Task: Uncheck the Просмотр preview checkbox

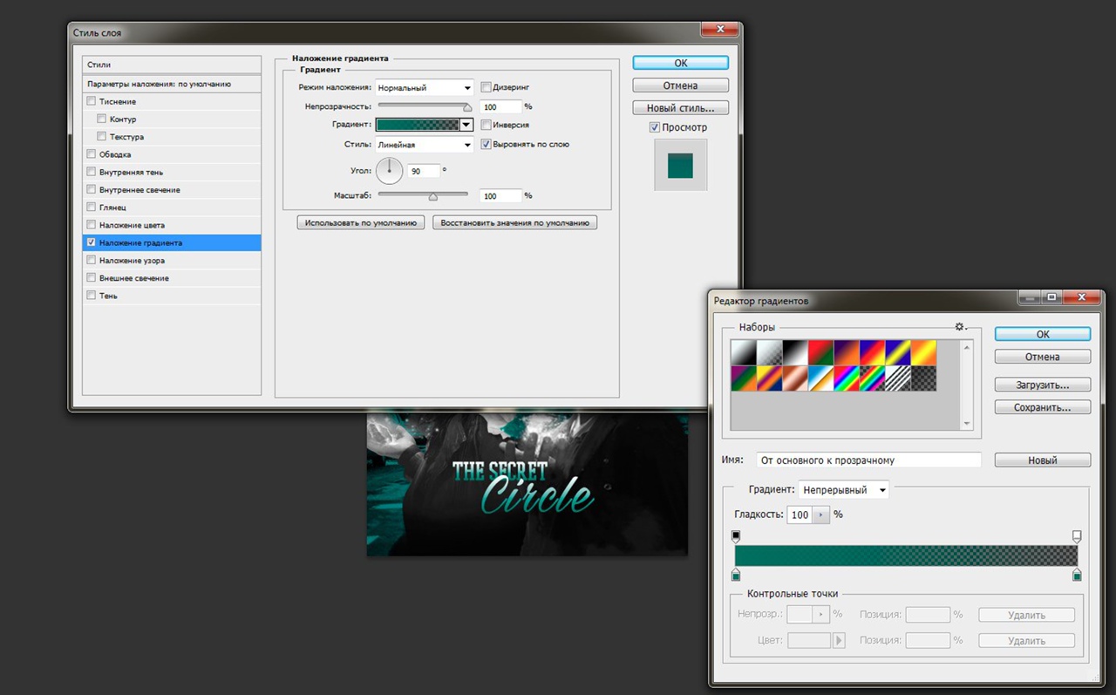Action: (655, 127)
